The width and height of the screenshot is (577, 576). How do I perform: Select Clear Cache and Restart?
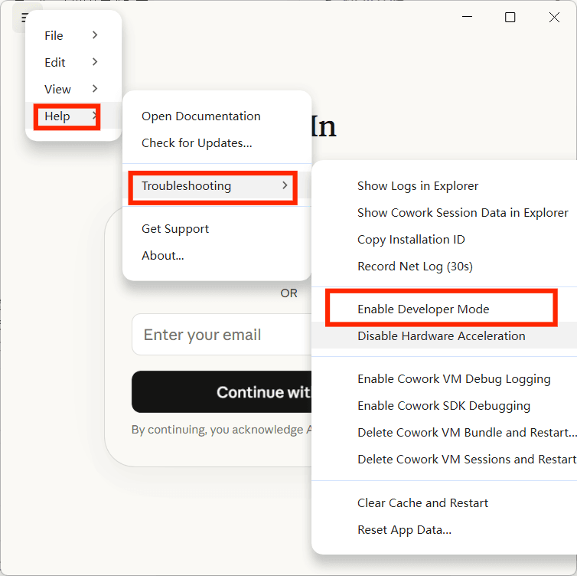pos(444,503)
